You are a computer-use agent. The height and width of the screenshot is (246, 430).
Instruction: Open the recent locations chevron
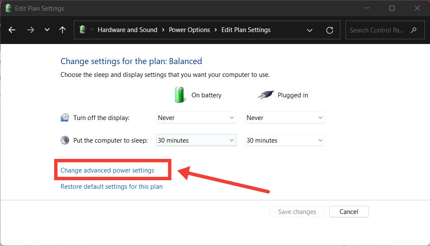[x=47, y=30]
